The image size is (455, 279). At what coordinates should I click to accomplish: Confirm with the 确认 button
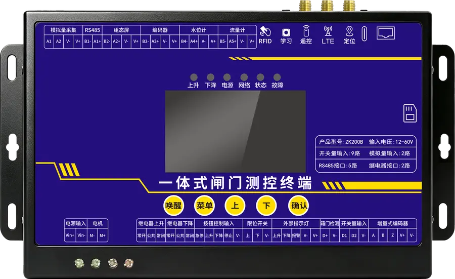coord(298,206)
